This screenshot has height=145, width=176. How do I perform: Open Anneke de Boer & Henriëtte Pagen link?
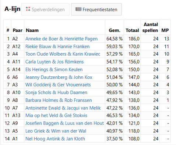pos(61,39)
